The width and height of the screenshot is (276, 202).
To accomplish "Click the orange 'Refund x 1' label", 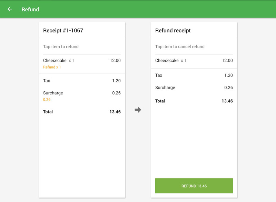I will tap(52, 67).
